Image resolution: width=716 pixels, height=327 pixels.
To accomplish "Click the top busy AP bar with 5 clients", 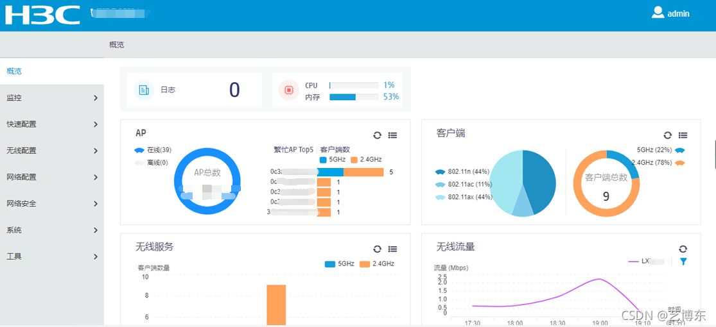I will 350,172.
